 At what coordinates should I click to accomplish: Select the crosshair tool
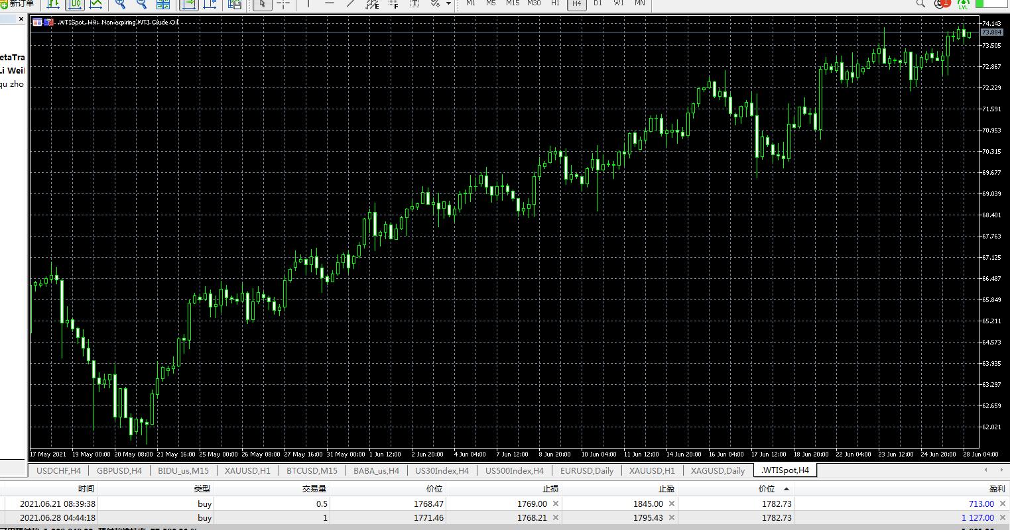click(284, 4)
